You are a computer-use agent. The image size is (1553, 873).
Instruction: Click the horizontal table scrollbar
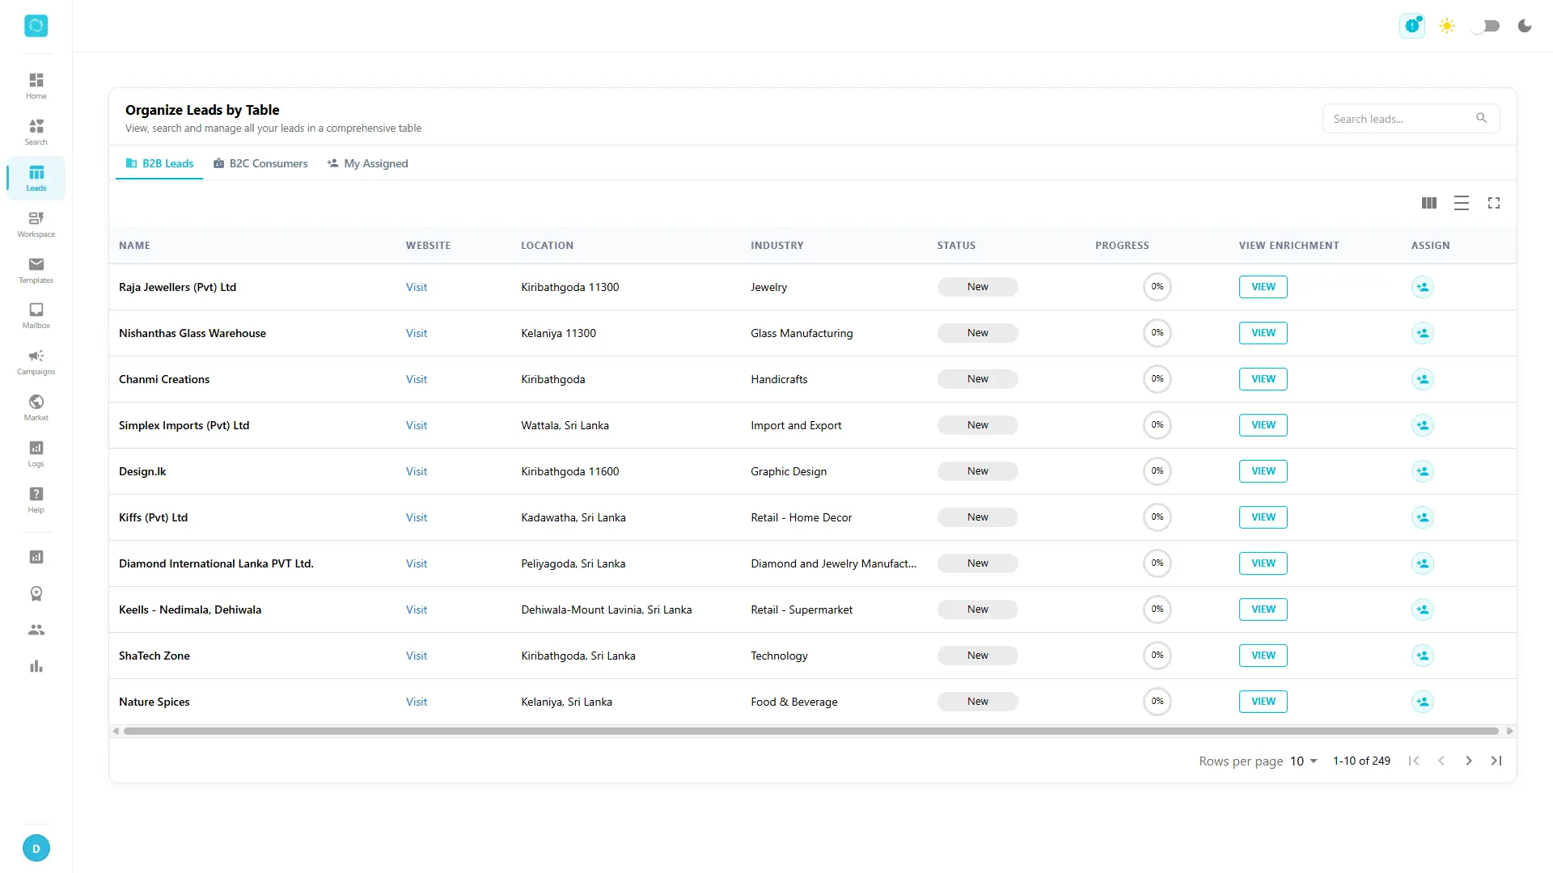click(811, 731)
